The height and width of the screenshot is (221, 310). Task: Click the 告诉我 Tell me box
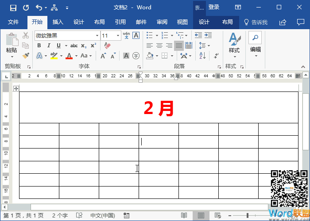coord(256,22)
